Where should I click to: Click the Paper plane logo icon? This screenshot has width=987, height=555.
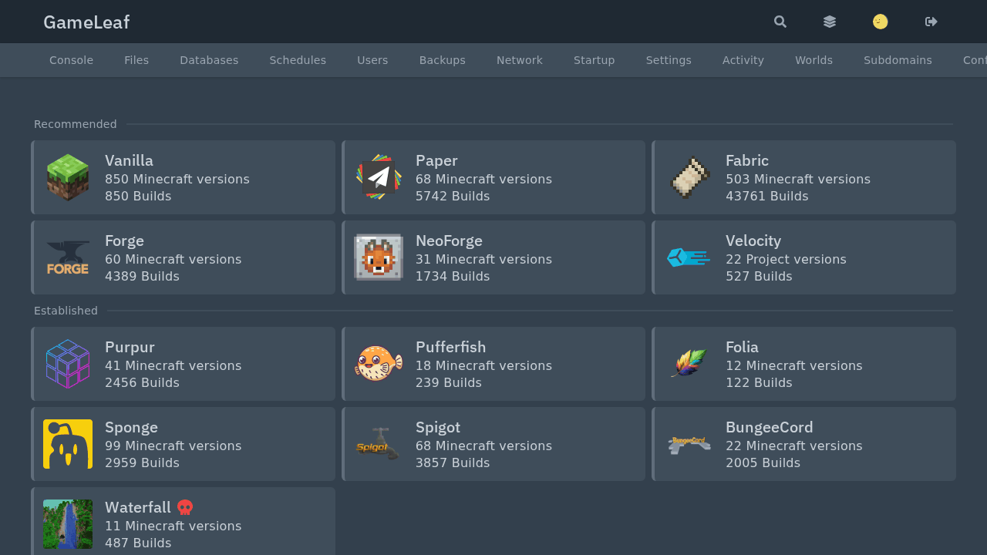point(379,177)
